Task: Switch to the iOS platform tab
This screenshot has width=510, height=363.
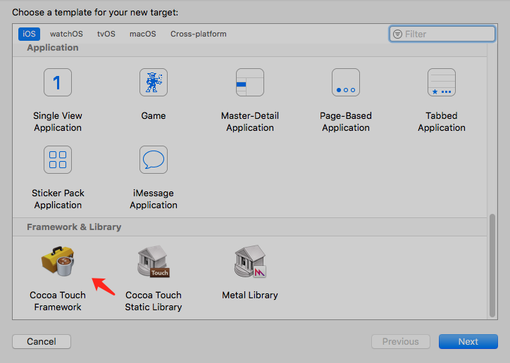Action: [x=29, y=34]
